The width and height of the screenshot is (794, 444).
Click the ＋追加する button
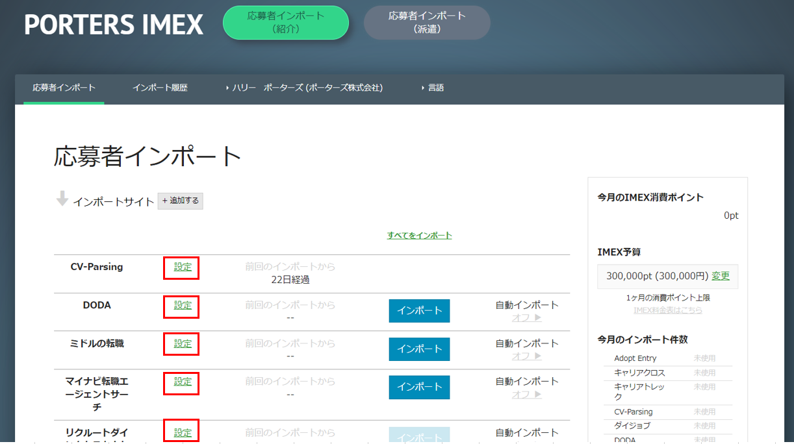pos(181,201)
